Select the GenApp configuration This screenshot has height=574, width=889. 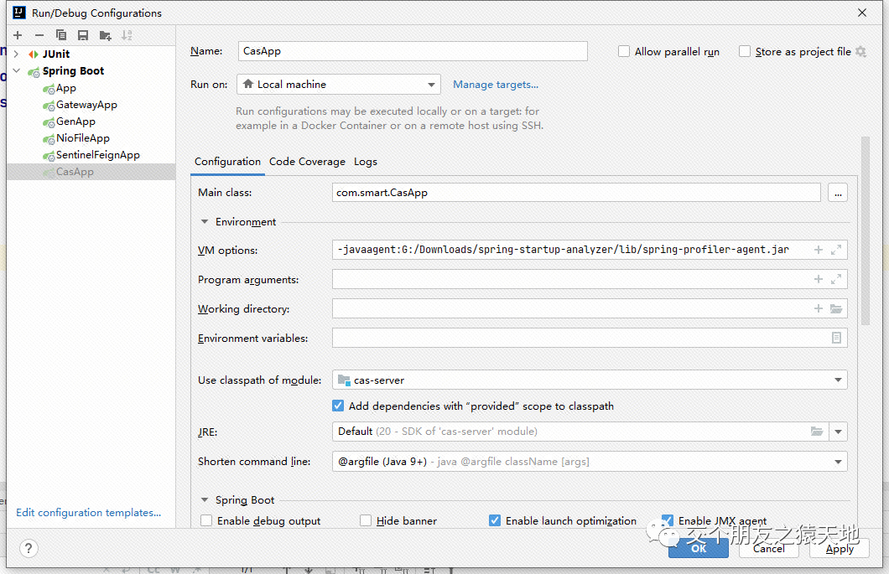[x=75, y=122]
